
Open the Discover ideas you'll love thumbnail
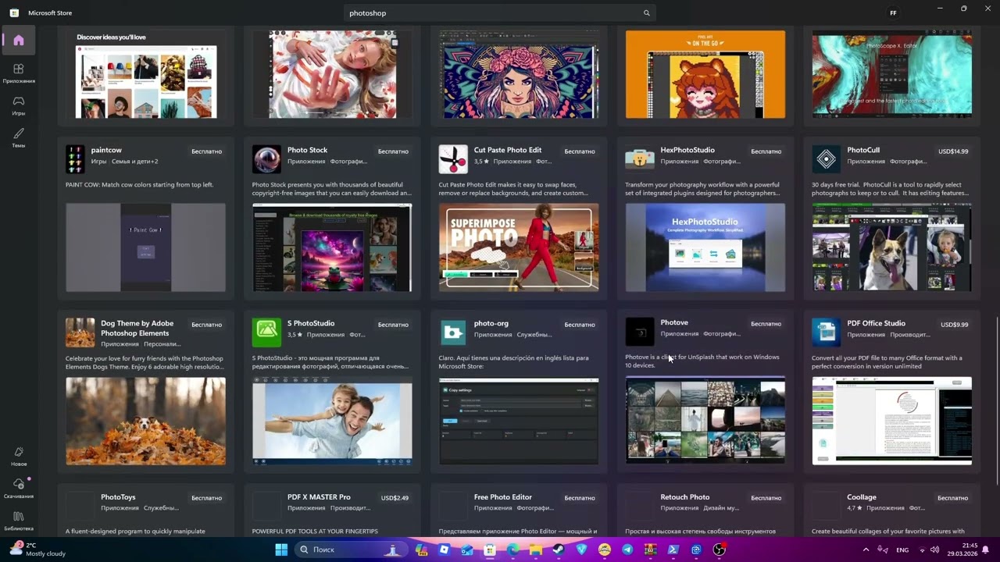(146, 74)
